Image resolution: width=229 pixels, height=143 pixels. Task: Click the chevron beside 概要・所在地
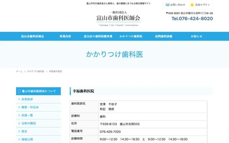click(x=19, y=107)
